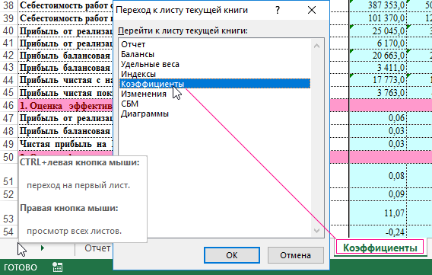Click cell with value 0,08
Viewport: 432px width, 275px height.
(378, 176)
